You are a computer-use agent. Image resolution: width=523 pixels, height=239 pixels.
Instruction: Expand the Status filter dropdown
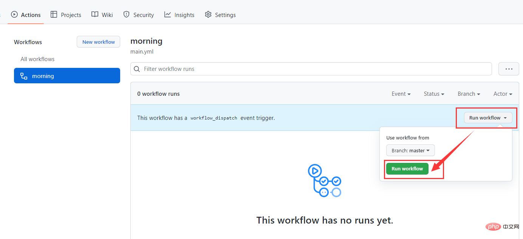coord(434,94)
